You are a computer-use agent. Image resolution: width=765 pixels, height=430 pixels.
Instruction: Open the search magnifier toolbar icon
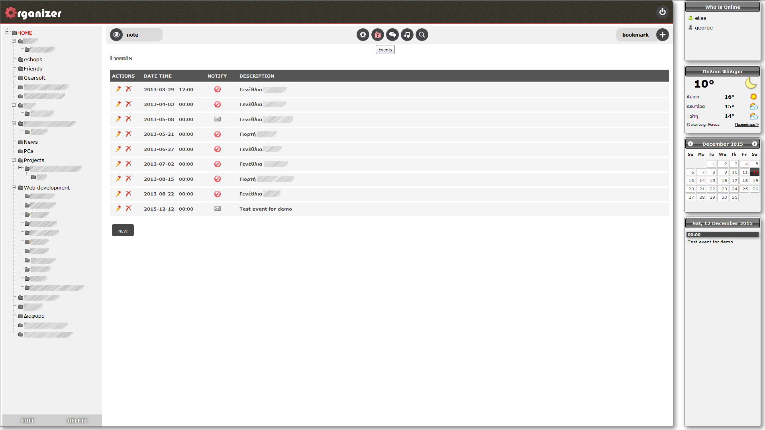(x=422, y=35)
